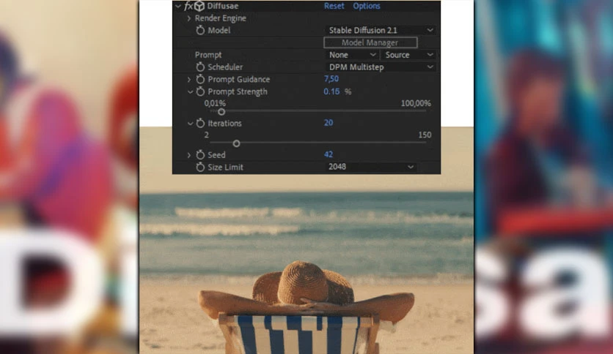Click the Prompt Guidance value 7,50
The image size is (613, 354).
coord(331,79)
